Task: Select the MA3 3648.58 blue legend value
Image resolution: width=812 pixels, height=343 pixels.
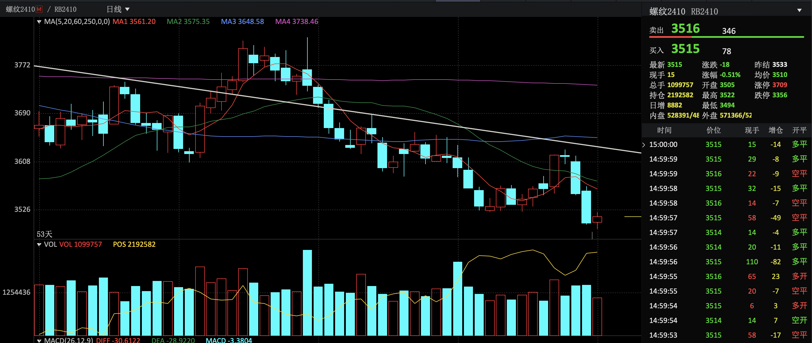Action: [x=242, y=22]
